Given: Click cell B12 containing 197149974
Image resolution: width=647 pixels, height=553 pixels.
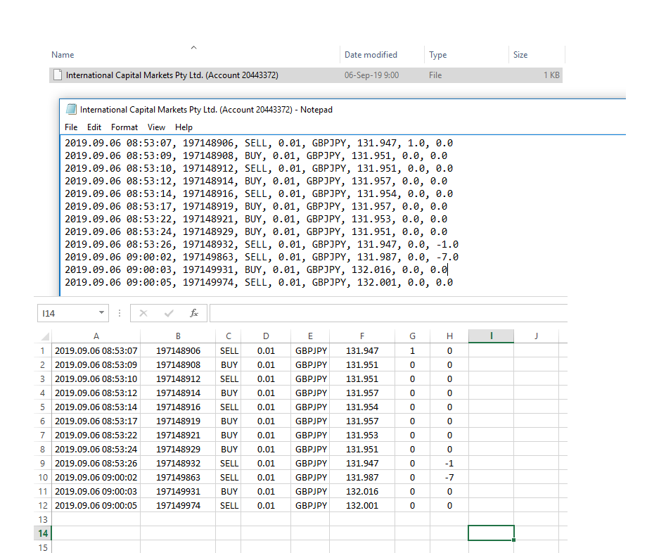Looking at the screenshot, I should click(178, 506).
